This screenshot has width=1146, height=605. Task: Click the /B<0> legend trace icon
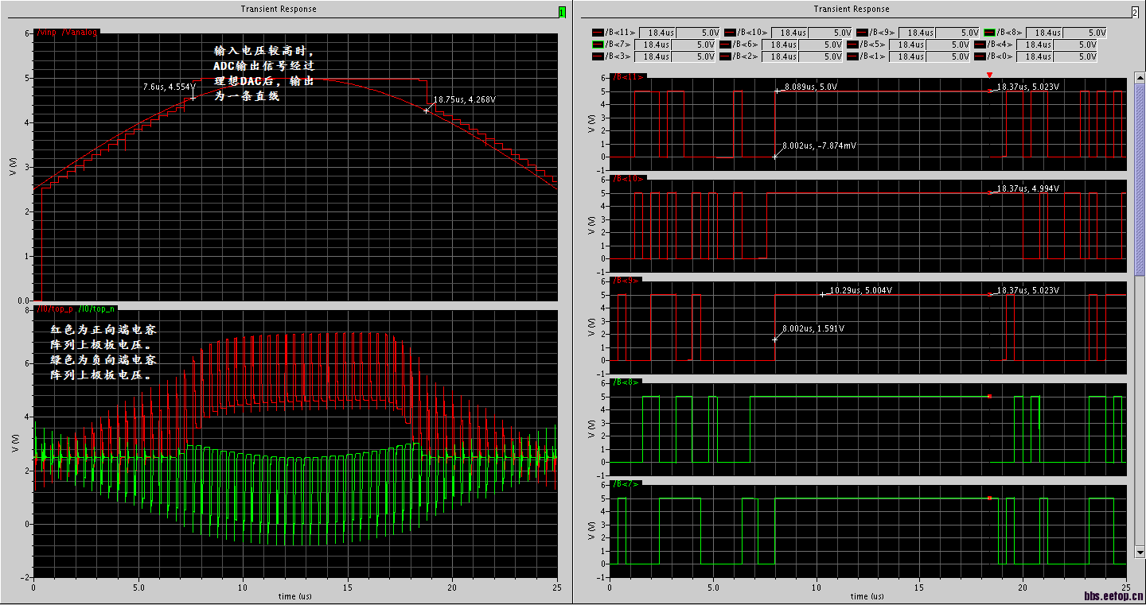[x=980, y=56]
